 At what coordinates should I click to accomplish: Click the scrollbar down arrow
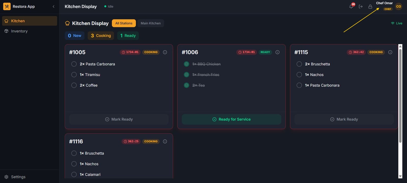click(x=400, y=176)
